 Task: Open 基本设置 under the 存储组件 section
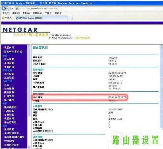point(9,74)
